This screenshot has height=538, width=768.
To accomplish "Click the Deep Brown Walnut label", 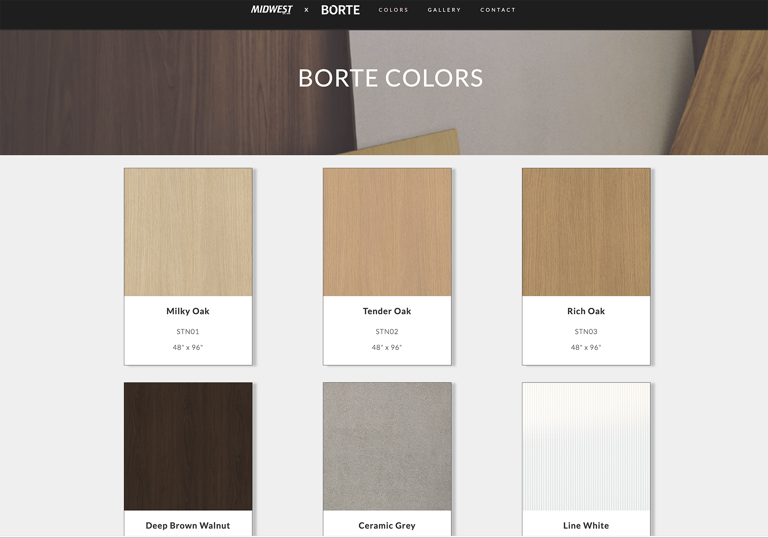I will tap(188, 526).
